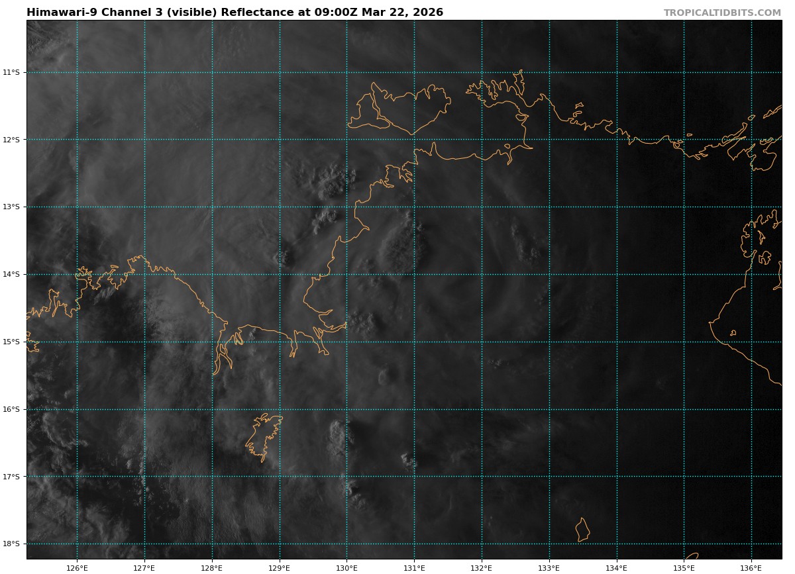
Task: Click the 128°E longitude axis label
Action: (x=212, y=567)
